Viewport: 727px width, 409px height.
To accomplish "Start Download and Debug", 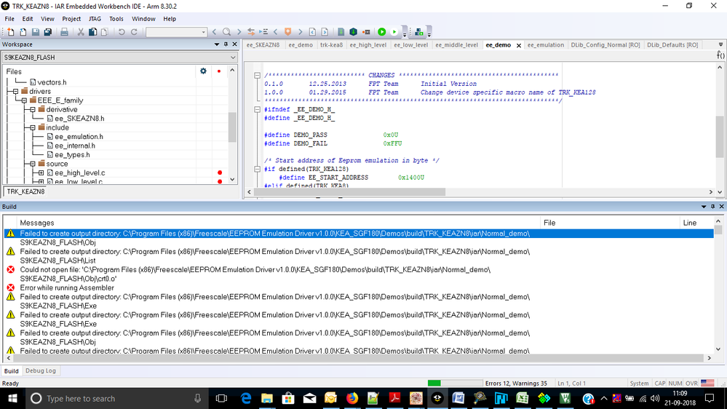I will pos(381,32).
